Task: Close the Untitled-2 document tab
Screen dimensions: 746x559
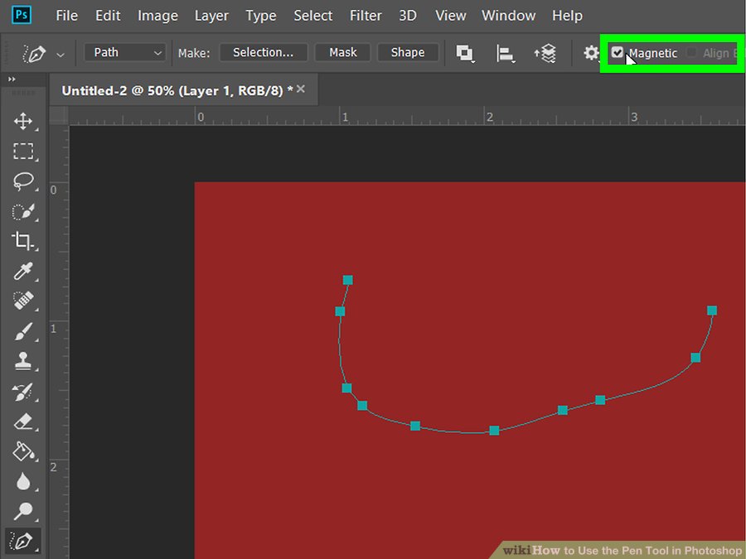Action: point(301,89)
